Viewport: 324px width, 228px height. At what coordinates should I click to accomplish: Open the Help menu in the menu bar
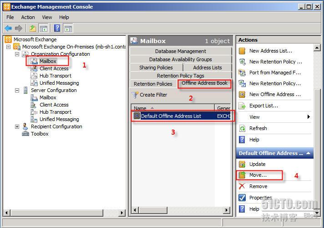click(x=64, y=17)
